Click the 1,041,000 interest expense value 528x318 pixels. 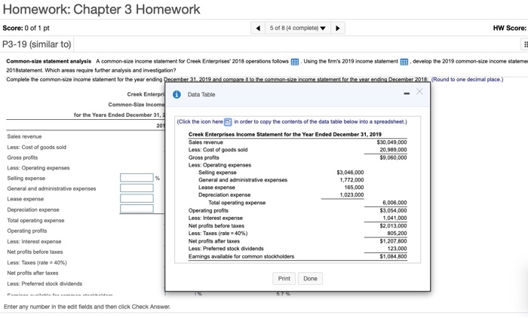(394, 218)
